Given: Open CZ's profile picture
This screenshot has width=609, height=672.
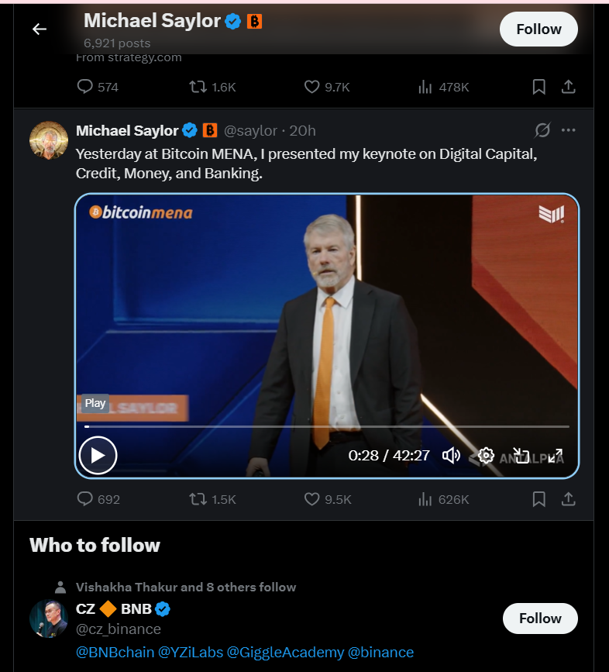Looking at the screenshot, I should point(49,619).
